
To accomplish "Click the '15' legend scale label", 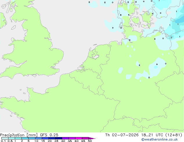I will tap(43, 141).
